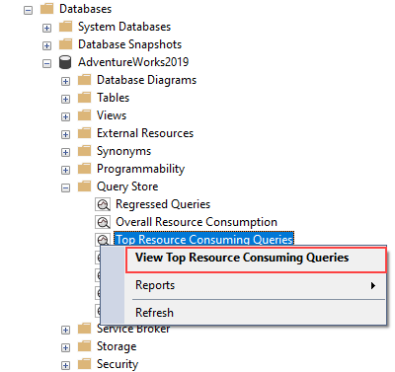This screenshot has width=395, height=372.
Task: Click the Views folder icon
Action: tap(84, 115)
